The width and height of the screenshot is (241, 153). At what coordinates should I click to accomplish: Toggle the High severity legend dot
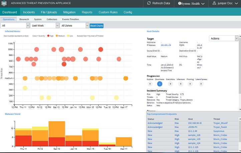point(48,35)
